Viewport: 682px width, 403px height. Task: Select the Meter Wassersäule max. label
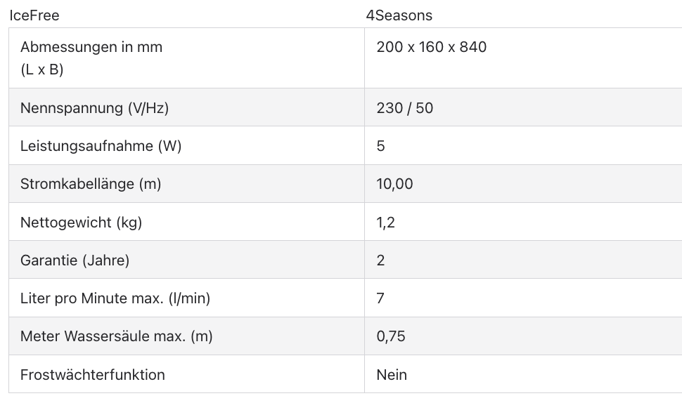click(117, 336)
